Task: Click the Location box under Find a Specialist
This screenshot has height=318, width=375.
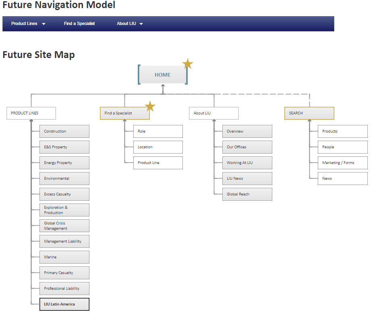Action: tap(158, 147)
